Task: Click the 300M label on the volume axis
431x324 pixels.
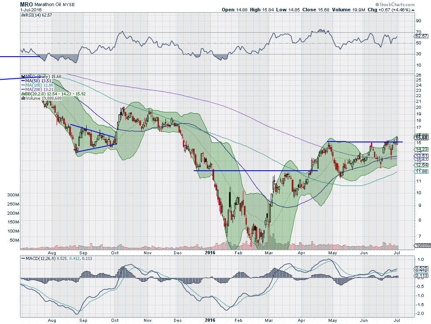Action: tap(13, 195)
